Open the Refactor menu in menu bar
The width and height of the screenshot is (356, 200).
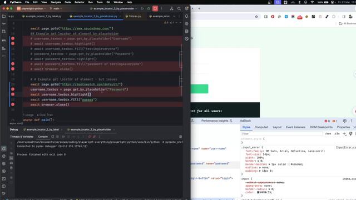point(80,2)
